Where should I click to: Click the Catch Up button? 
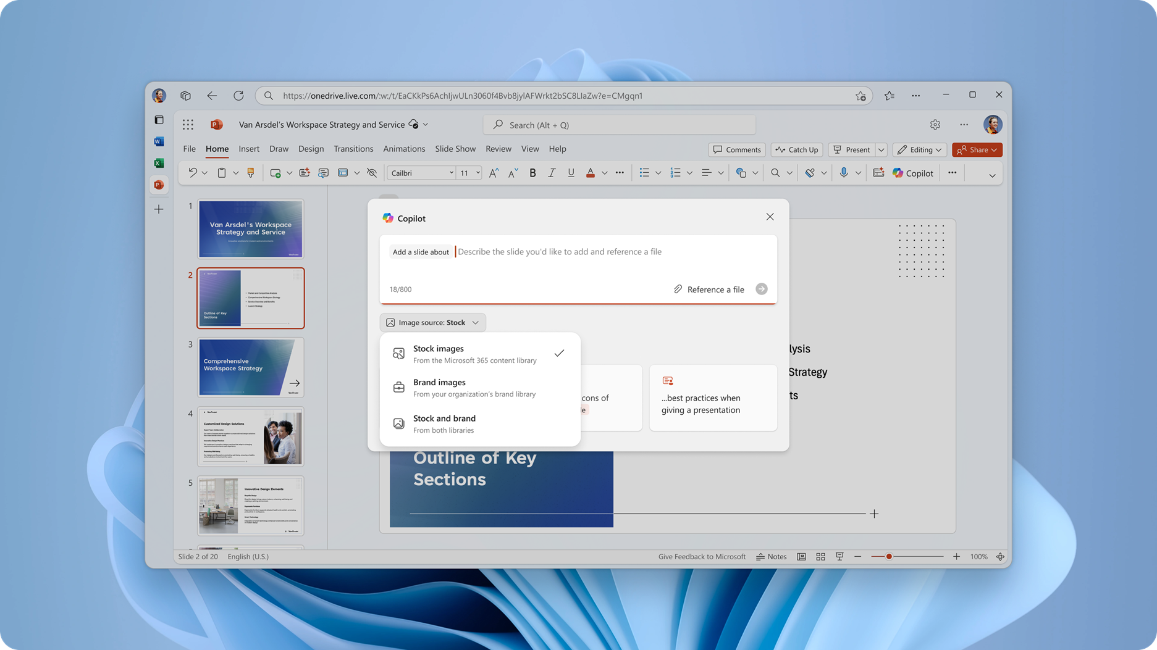(x=797, y=149)
